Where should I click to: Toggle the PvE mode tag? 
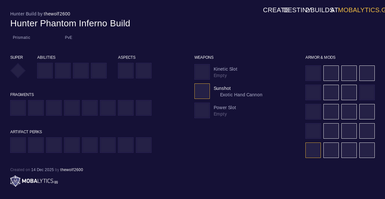click(x=68, y=38)
